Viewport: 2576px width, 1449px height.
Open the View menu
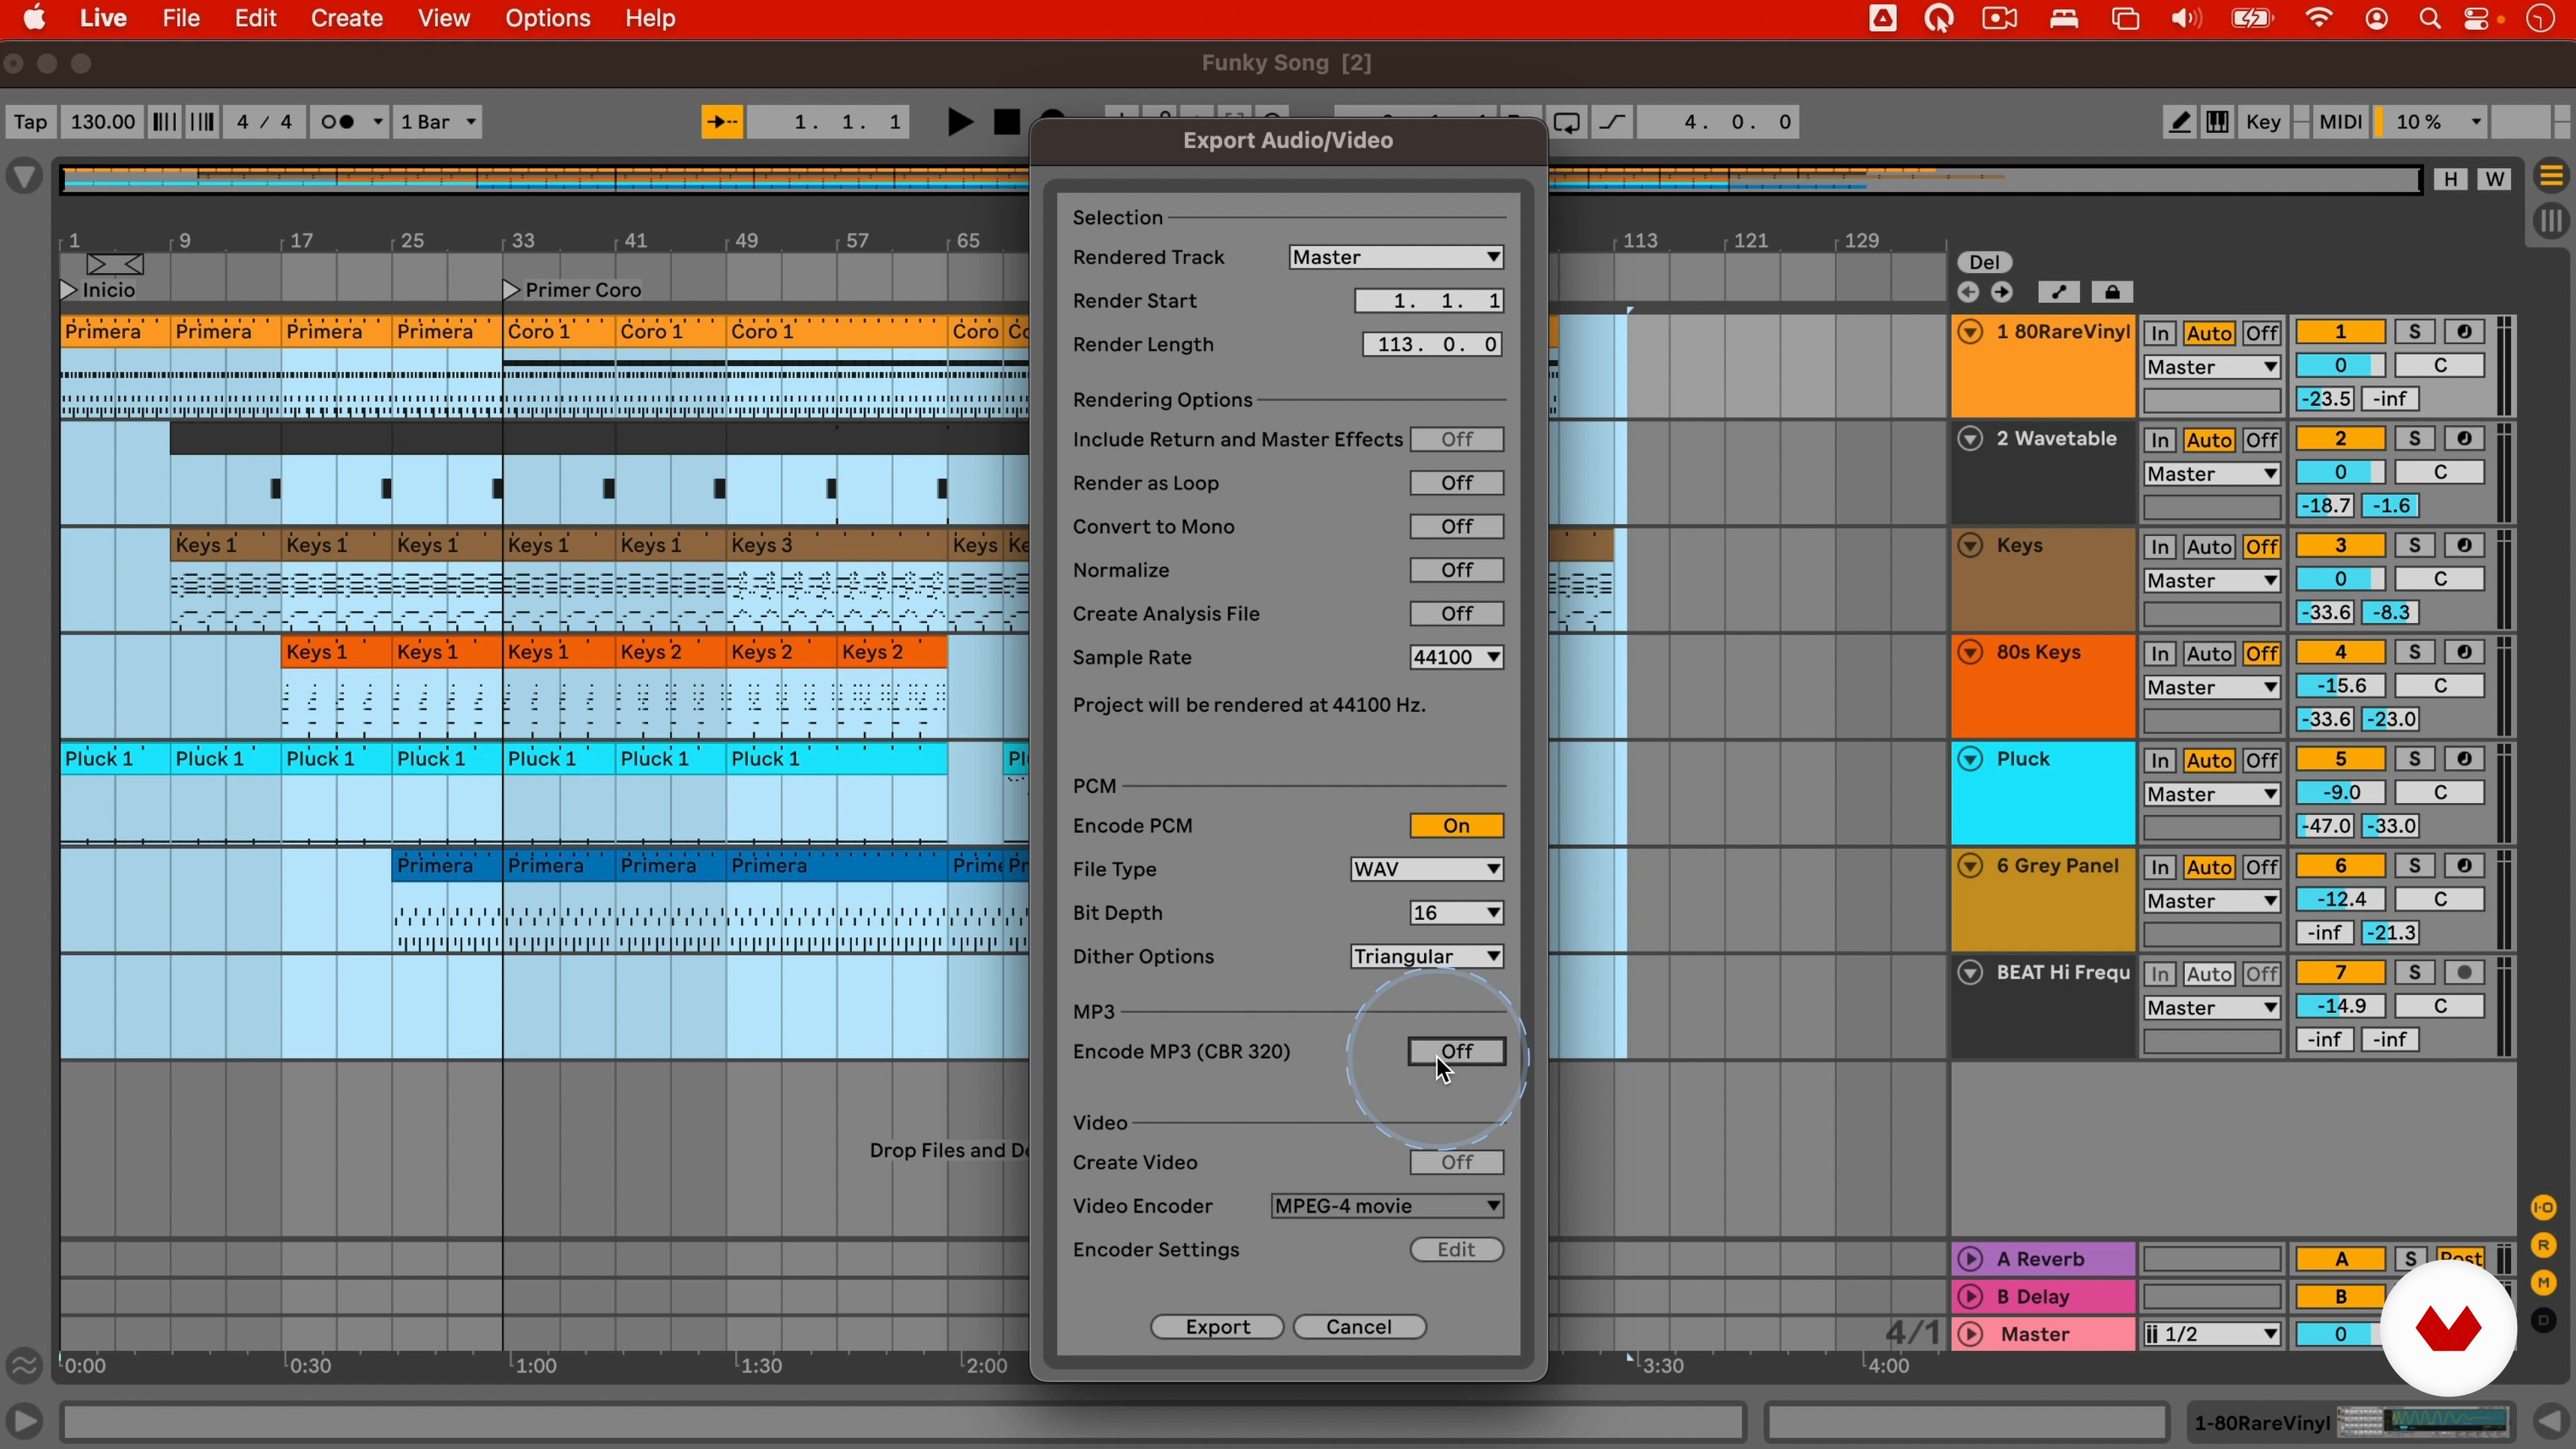(x=444, y=19)
